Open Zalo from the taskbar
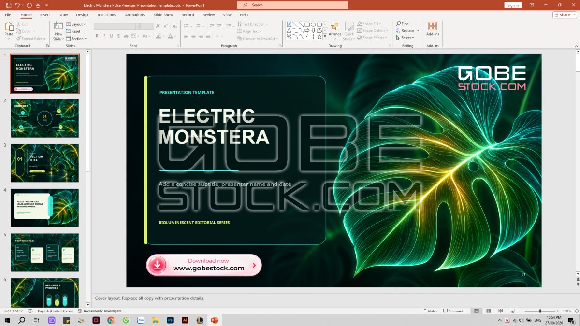Screen dimensions: 580x326 pos(141,320)
